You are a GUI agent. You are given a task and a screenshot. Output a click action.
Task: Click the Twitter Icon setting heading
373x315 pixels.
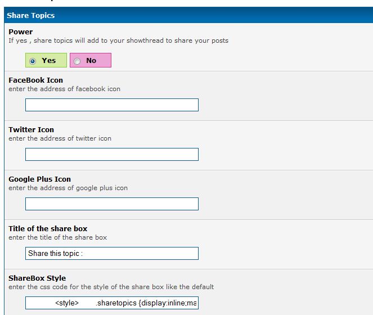tap(31, 130)
